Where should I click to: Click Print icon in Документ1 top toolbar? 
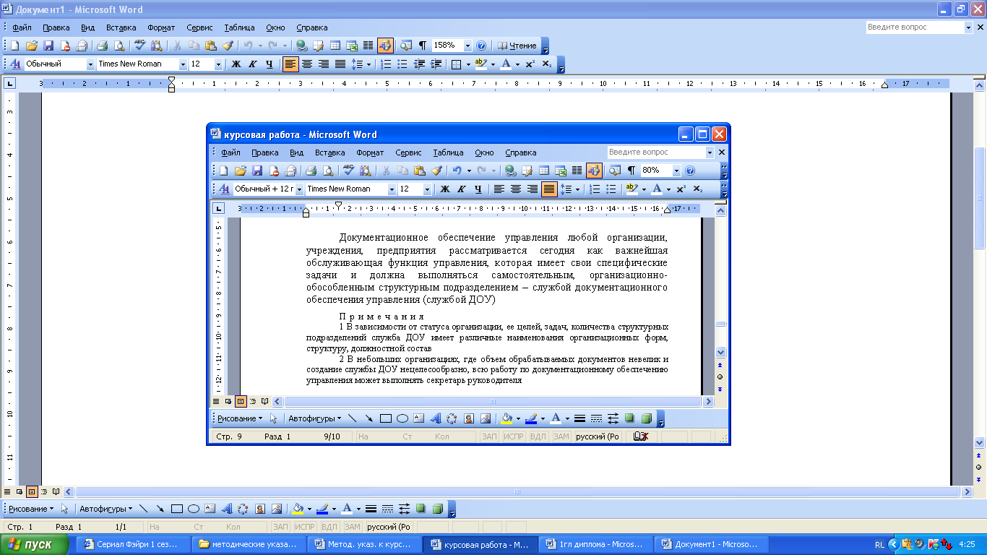tap(102, 46)
